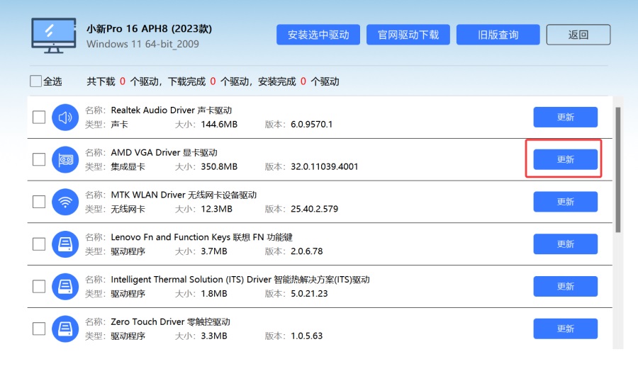Click the AMD VGA Driver 显卡驱动 name
This screenshot has width=638, height=371.
coord(164,152)
